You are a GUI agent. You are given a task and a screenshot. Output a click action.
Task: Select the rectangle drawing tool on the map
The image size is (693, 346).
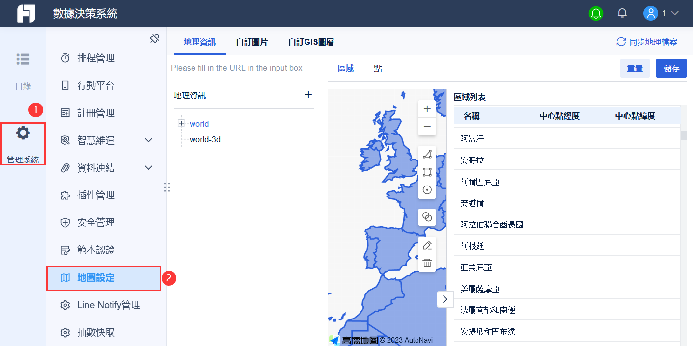pos(427,172)
